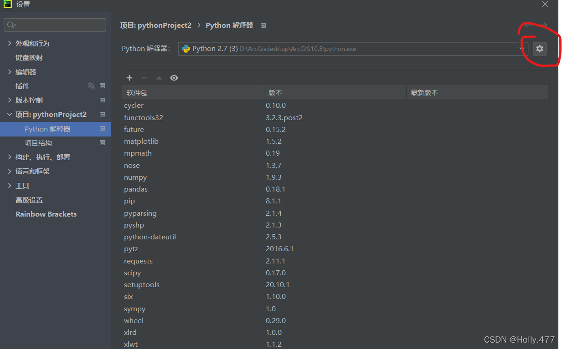Viewport: 562px width, 349px height.
Task: Click project-level icon next to 插件
Action: click(103, 86)
